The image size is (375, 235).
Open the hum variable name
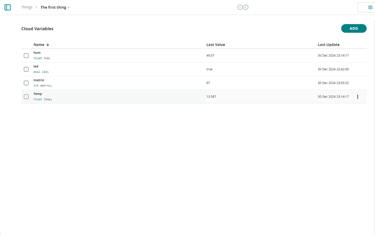pyautogui.click(x=37, y=52)
